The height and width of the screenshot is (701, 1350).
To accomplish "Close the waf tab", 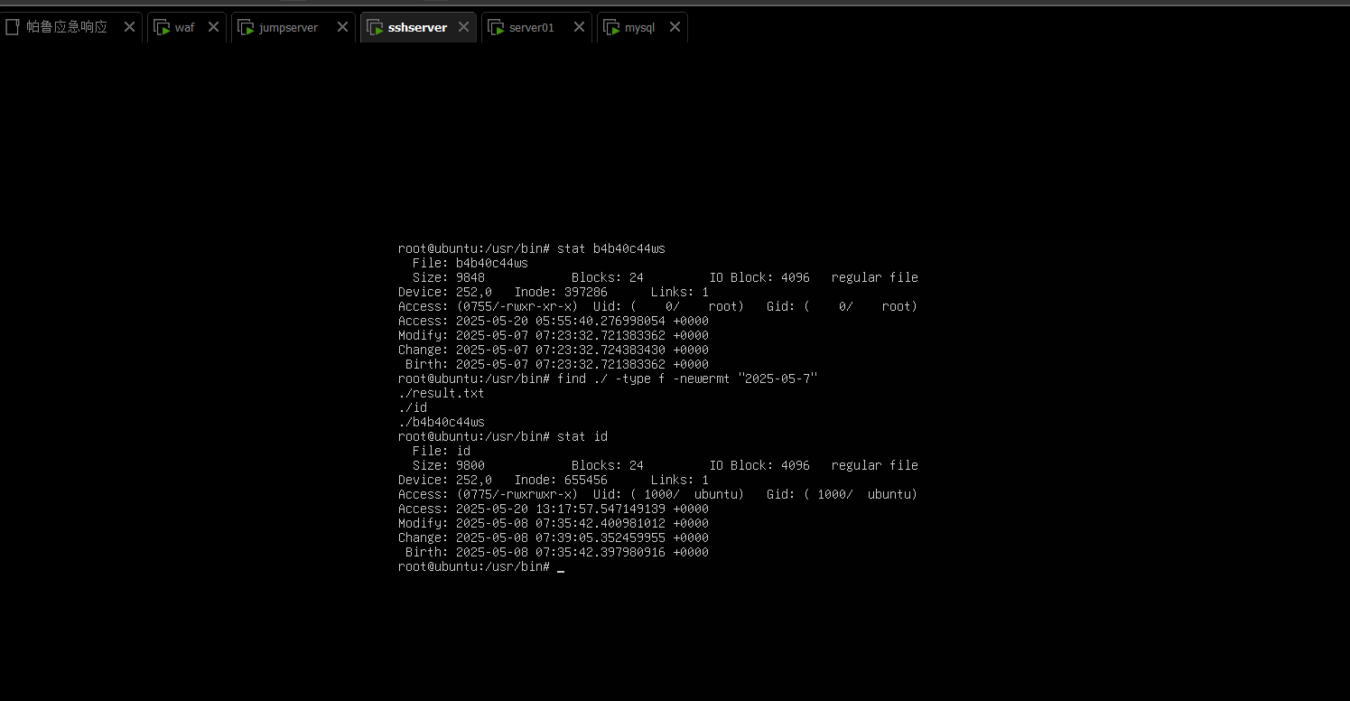I will tap(213, 27).
